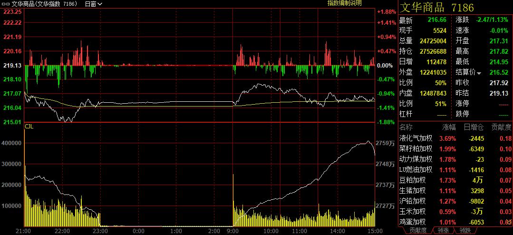Click the 内盘 value 12487843
This screenshot has width=513, height=235.
pos(433,93)
